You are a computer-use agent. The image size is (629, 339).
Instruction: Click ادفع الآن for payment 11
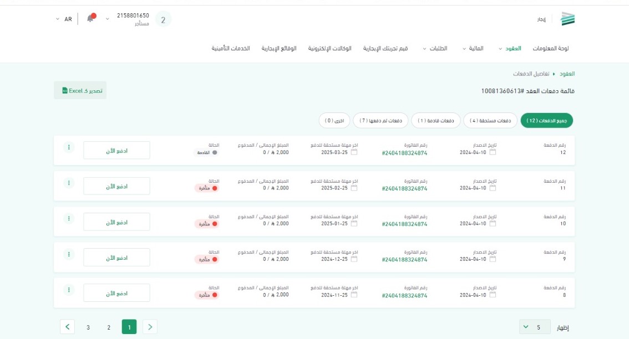[116, 186]
